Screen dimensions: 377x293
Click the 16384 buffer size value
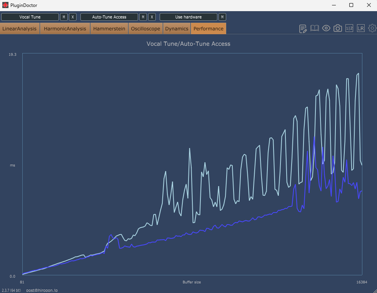(362, 282)
